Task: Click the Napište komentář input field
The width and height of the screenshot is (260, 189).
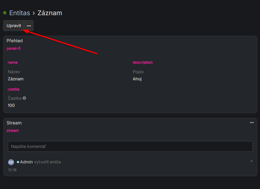Action: tap(130, 146)
